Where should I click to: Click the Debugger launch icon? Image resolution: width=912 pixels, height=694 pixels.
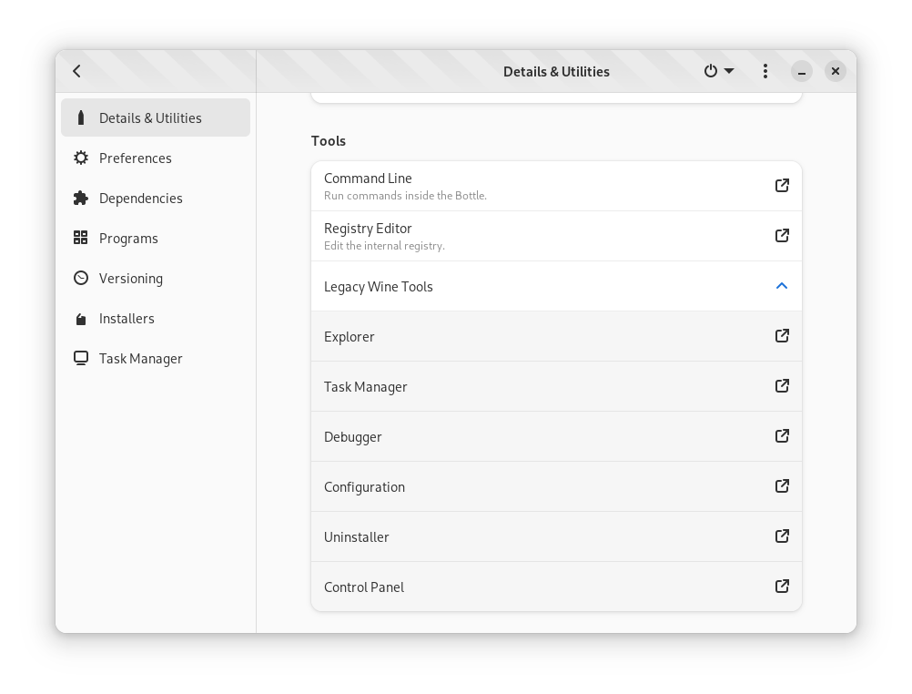coord(782,436)
